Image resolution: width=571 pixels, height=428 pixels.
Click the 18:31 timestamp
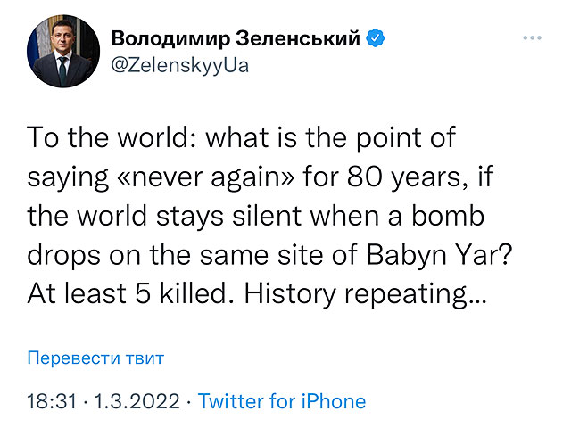coord(53,401)
